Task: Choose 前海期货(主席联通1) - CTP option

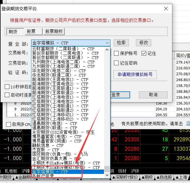Action: (x=68, y=88)
